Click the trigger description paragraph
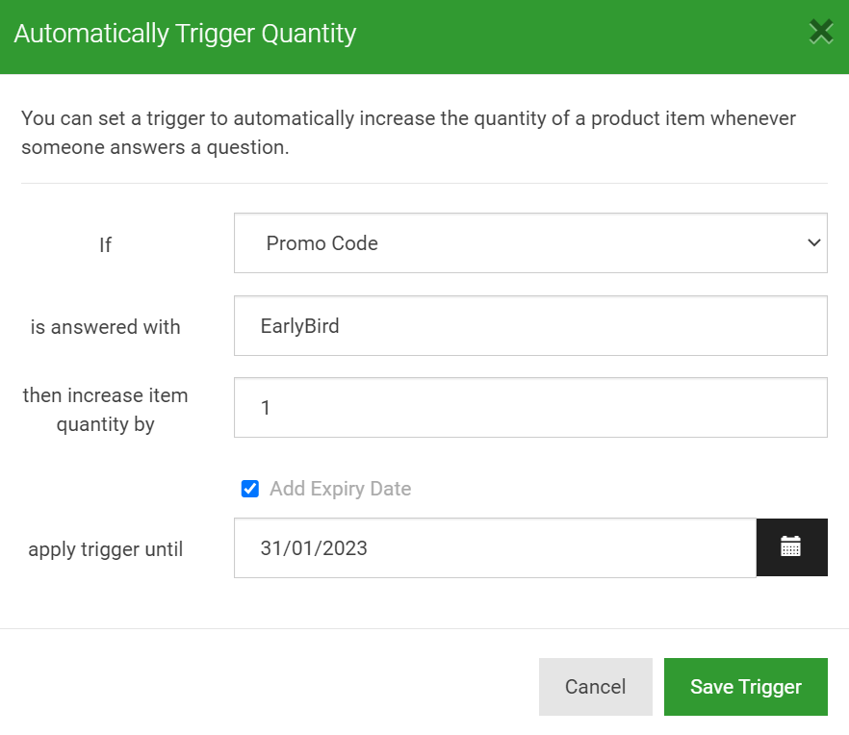The height and width of the screenshot is (735, 849). pos(409,133)
